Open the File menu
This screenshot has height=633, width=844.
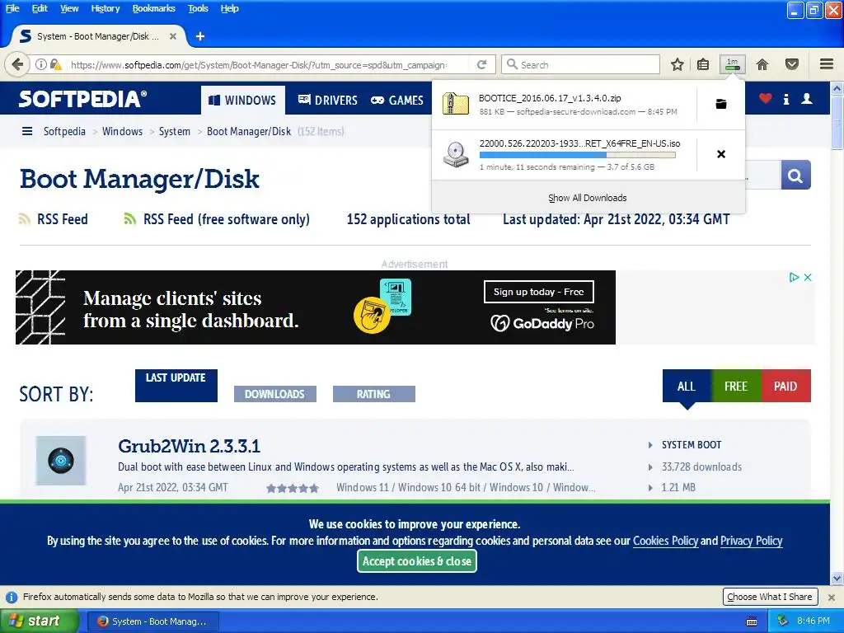tap(12, 8)
